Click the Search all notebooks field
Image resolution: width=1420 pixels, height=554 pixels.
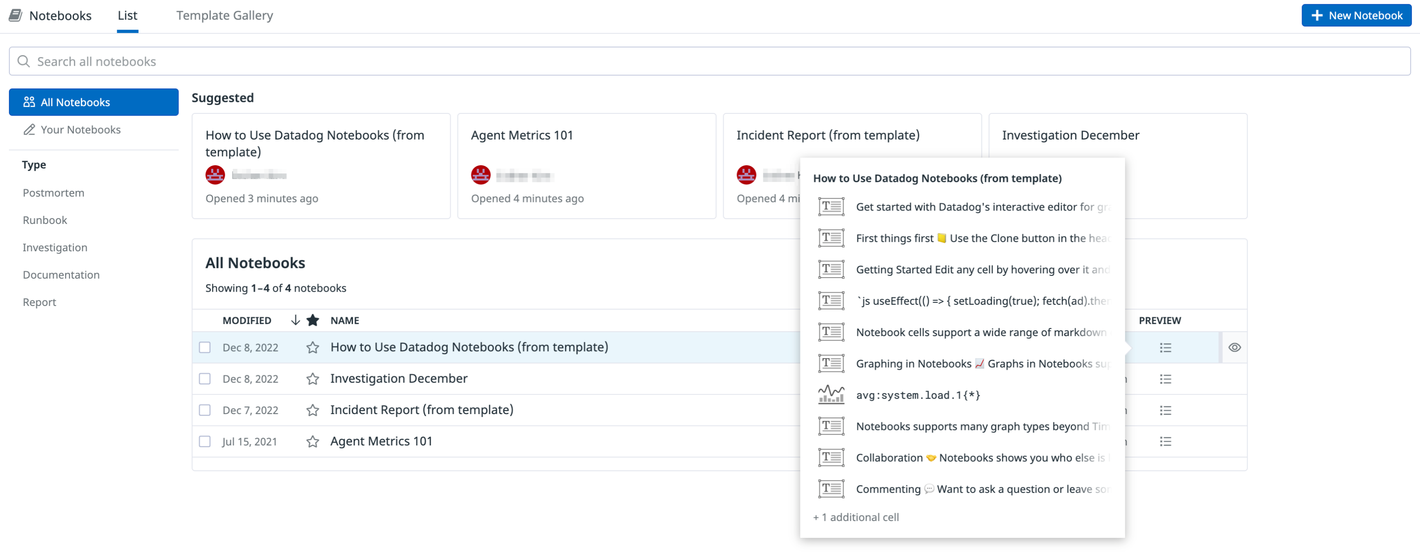click(x=709, y=61)
